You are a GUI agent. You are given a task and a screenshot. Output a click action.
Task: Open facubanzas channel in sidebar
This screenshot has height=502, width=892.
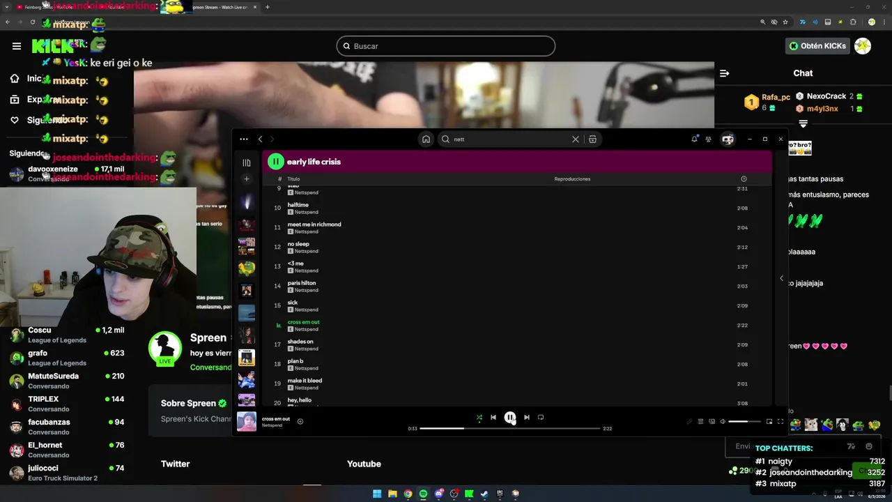click(x=67, y=427)
